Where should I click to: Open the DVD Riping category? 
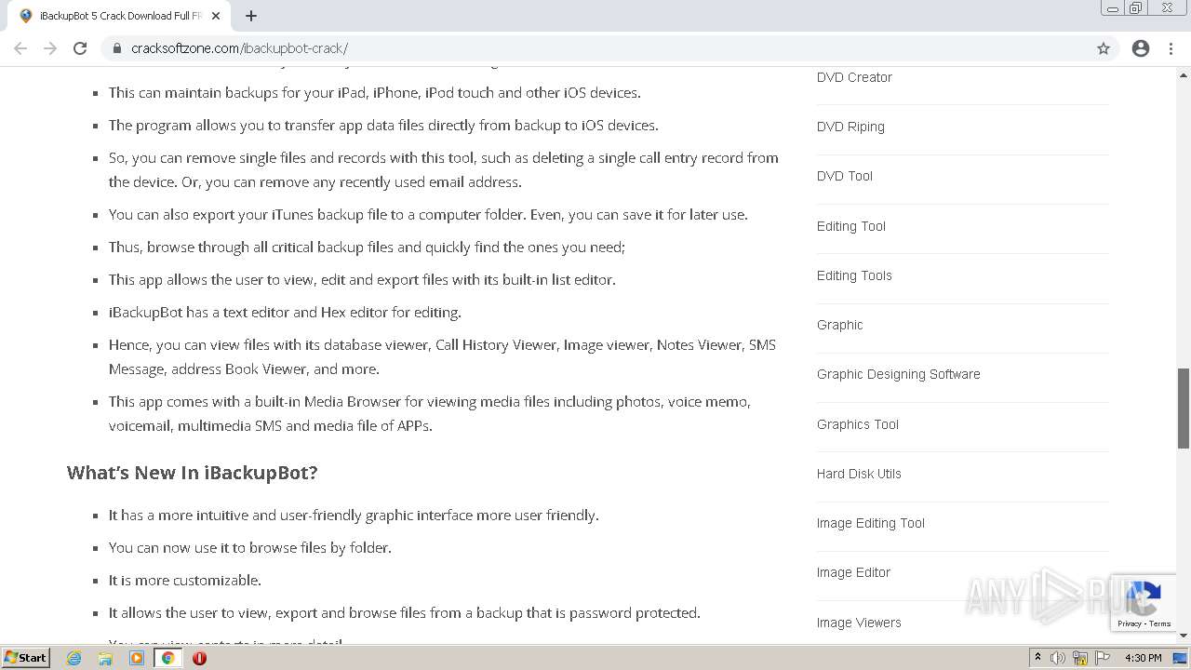tap(850, 127)
